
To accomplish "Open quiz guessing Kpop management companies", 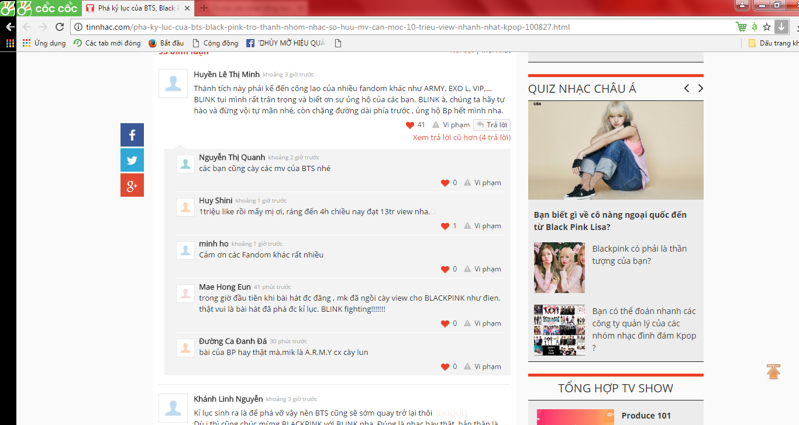I will (x=644, y=329).
